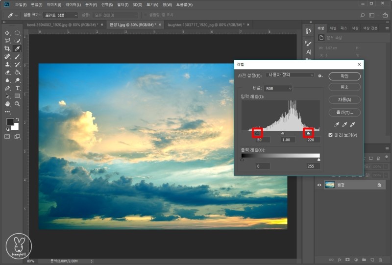Hide the 배경 layer with eye icon

click(x=319, y=185)
